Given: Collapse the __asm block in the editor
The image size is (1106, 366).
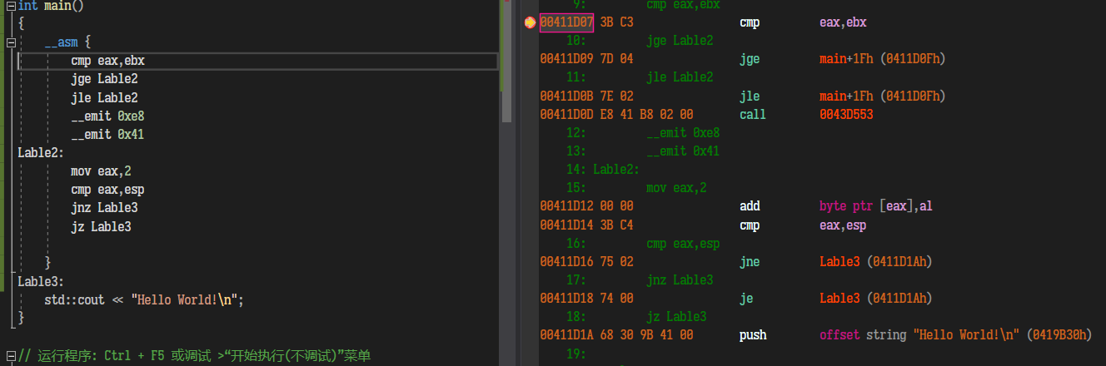Looking at the screenshot, I should coord(11,42).
